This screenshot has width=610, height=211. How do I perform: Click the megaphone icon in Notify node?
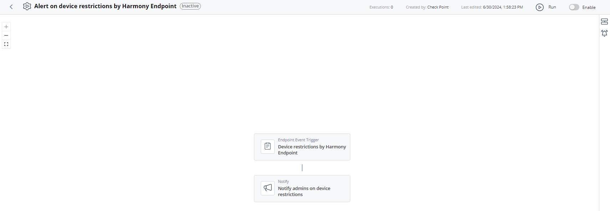pos(268,188)
